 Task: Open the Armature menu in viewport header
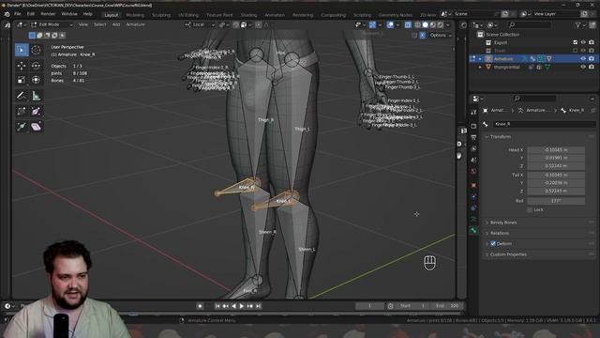(x=135, y=24)
